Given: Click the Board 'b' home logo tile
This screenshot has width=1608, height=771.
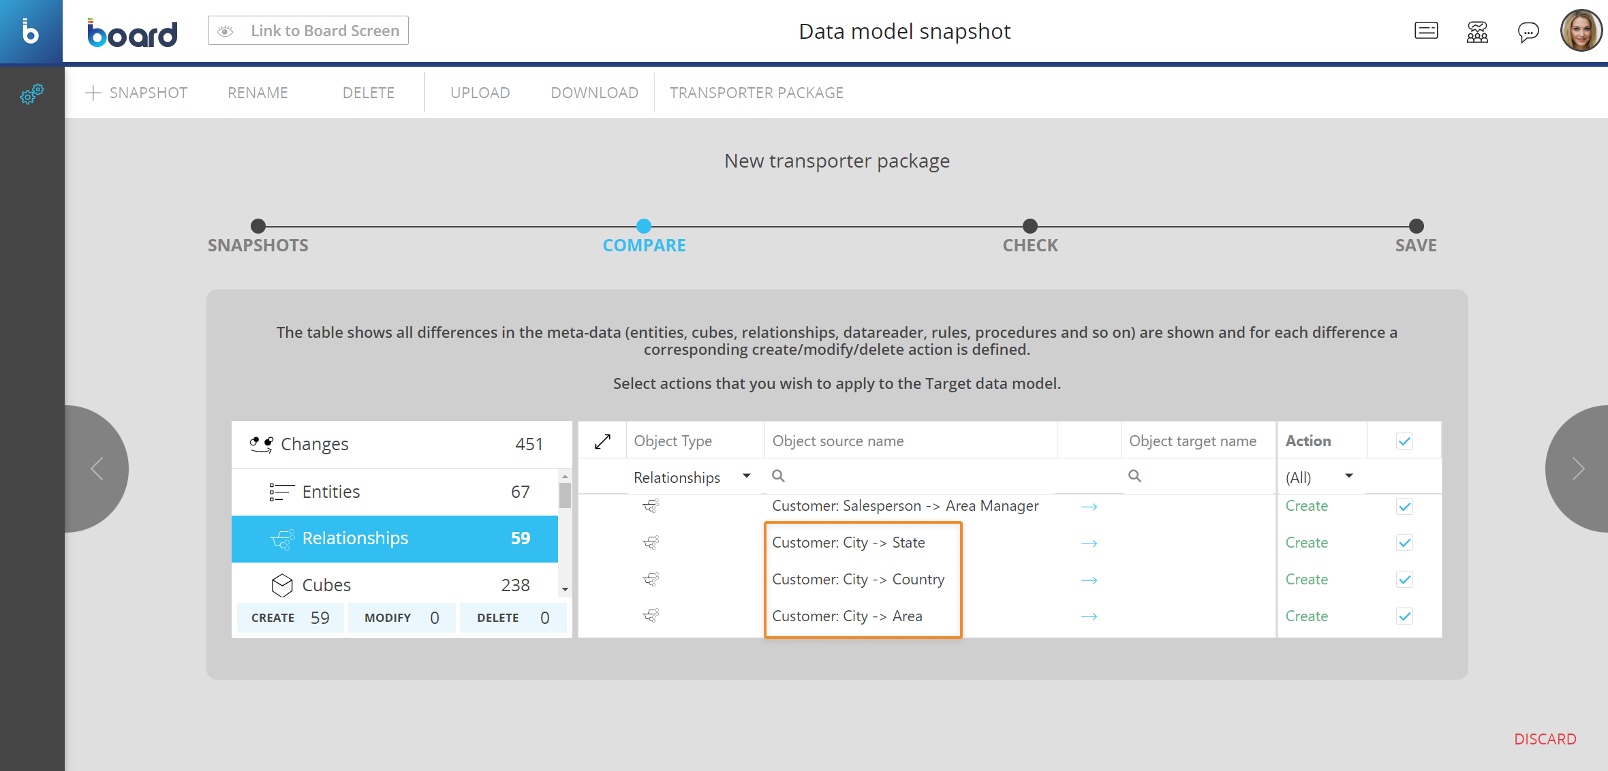Looking at the screenshot, I should click(31, 31).
